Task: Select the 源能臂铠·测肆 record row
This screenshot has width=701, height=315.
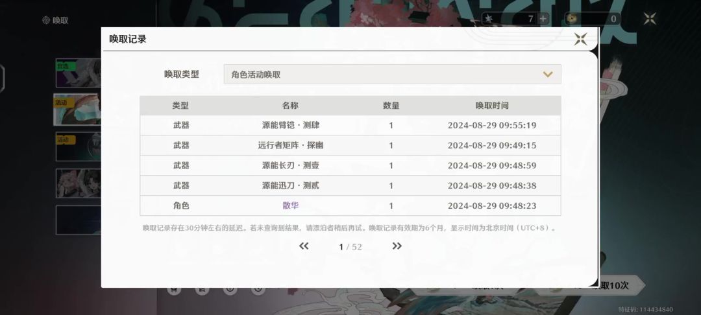Action: [350, 125]
